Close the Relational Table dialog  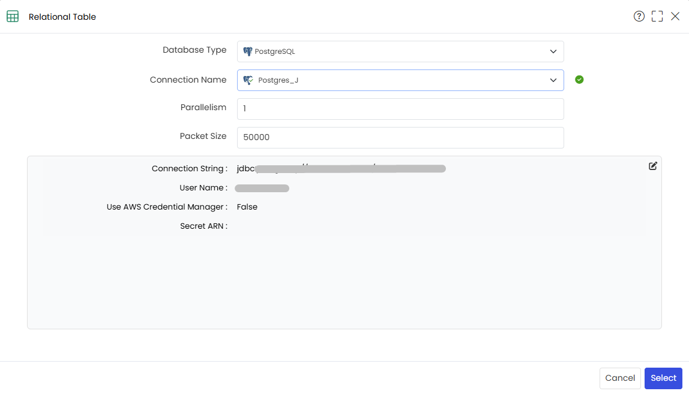coord(675,17)
